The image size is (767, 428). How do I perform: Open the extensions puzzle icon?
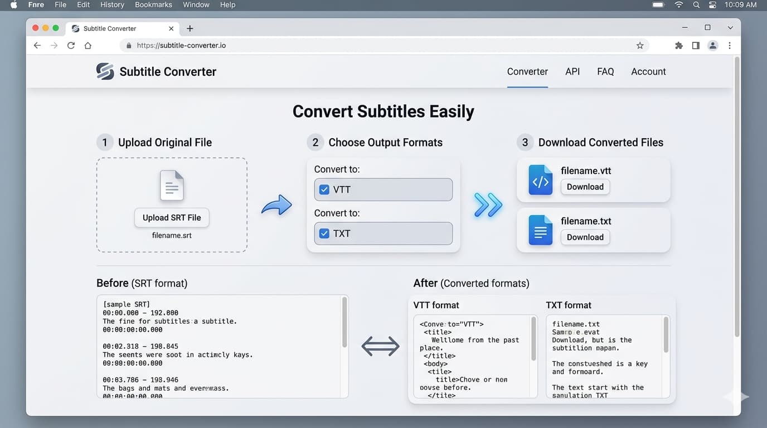[x=678, y=46]
